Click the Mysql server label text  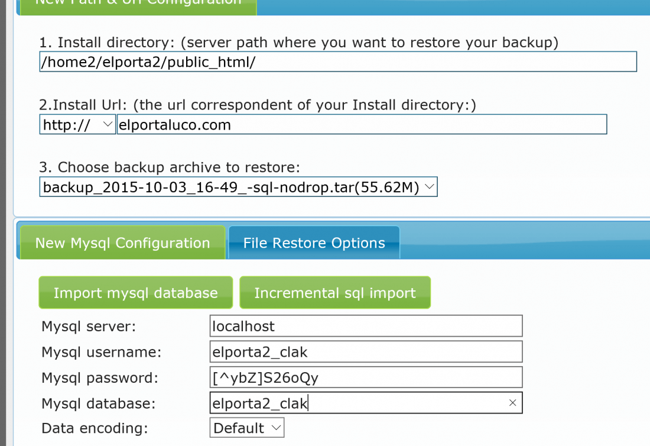[89, 327]
